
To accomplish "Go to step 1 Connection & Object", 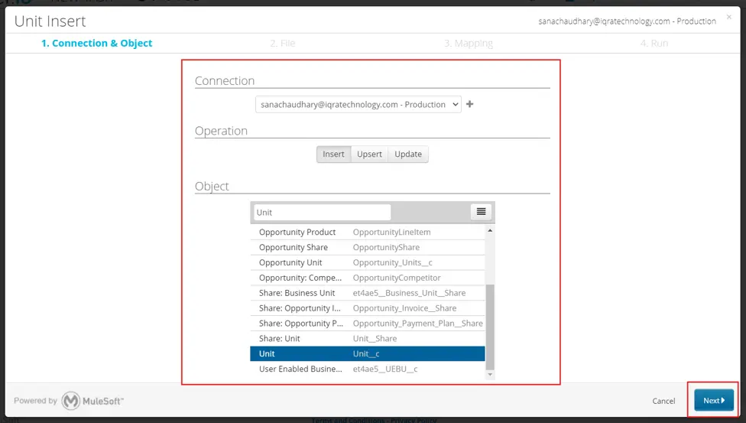I will [x=96, y=44].
